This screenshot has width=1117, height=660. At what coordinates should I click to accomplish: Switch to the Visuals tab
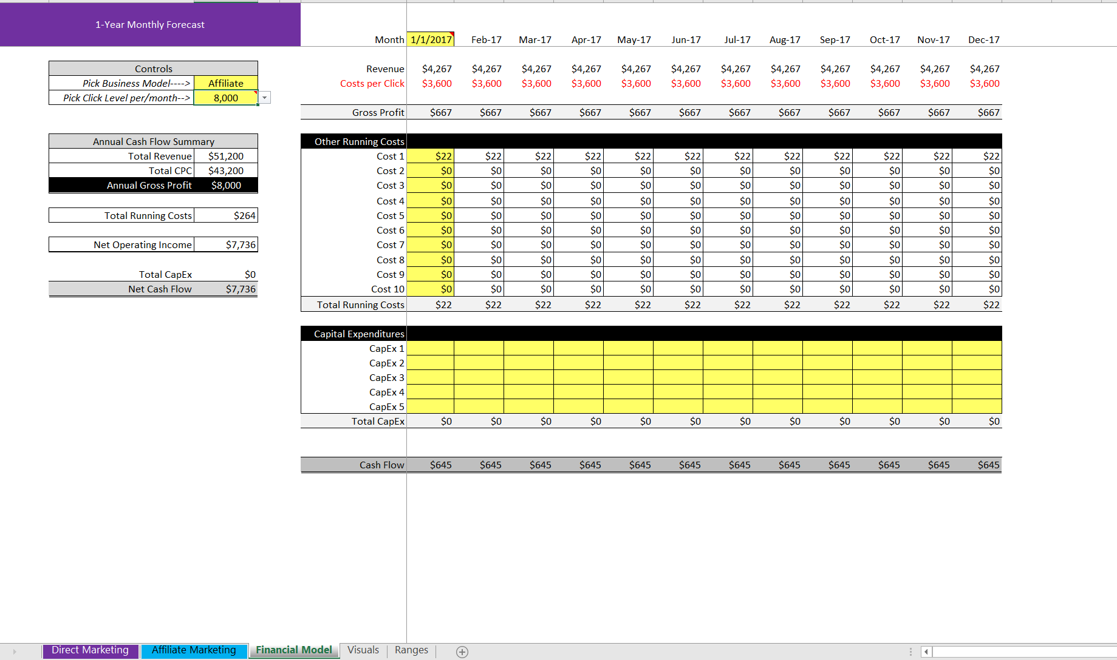(x=363, y=650)
